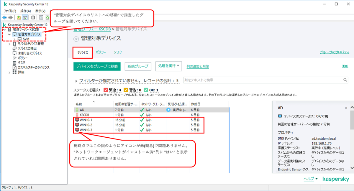Switch to the ポリシー tab

click(101, 52)
